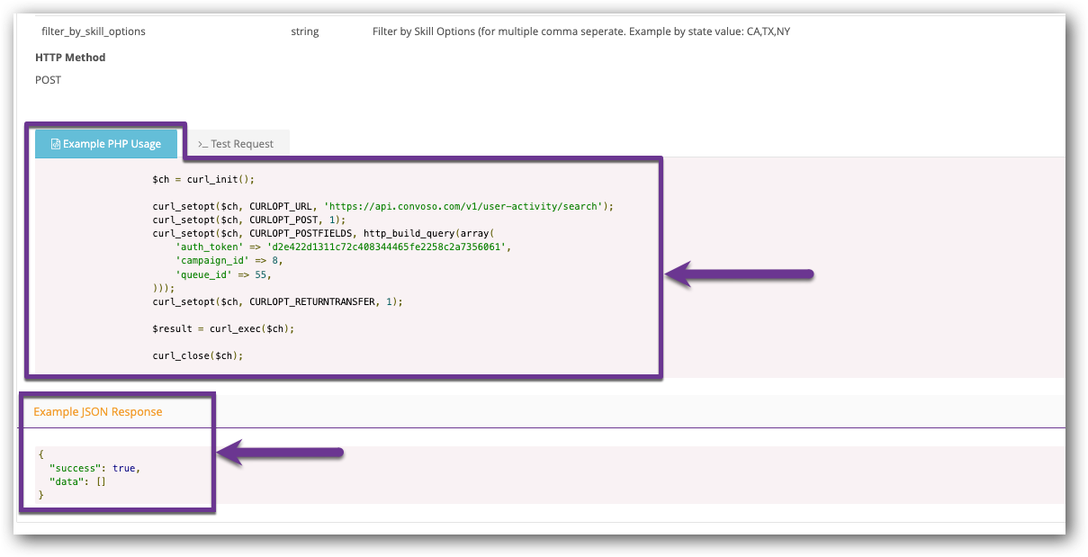Image resolution: width=1088 pixels, height=557 pixels.
Task: Switch to the Test Request tab
Action: 236,144
